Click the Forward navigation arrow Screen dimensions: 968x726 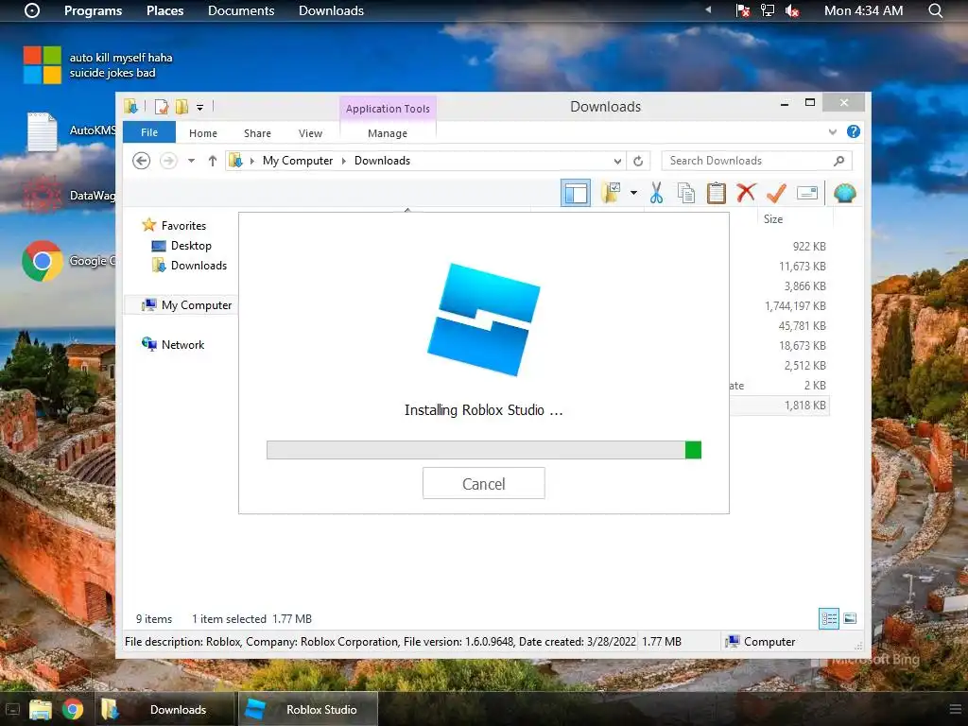[168, 161]
